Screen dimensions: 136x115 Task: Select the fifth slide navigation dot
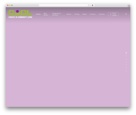[126, 65]
